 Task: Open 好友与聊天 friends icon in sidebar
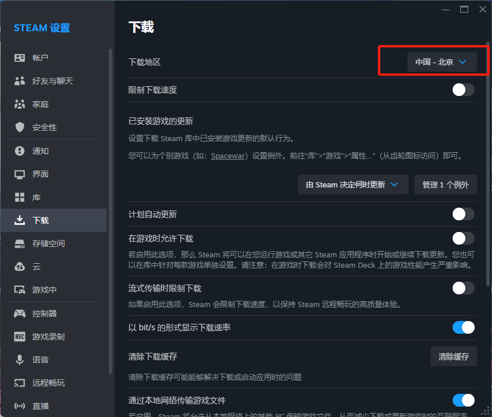(x=20, y=81)
